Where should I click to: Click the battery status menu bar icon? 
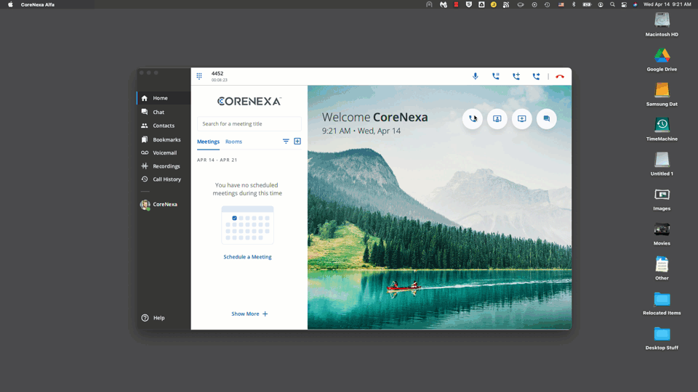(x=587, y=4)
